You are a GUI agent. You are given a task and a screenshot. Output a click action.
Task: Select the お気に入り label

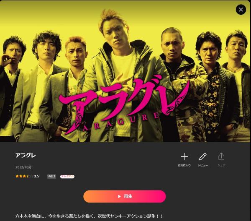184,165
